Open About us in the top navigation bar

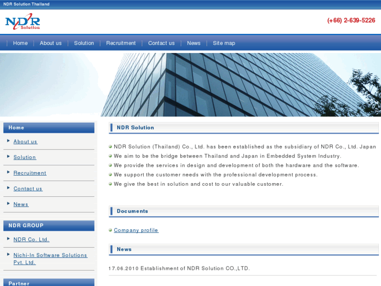(x=51, y=43)
